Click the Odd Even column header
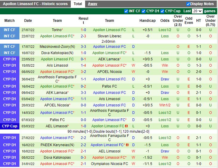Image resolution: width=218 pixels, height=168 pixels. [x=189, y=21]
